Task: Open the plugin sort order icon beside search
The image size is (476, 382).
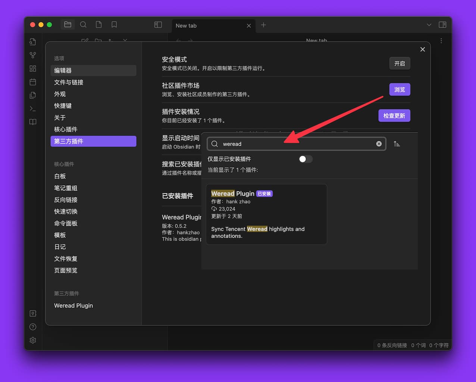Action: pyautogui.click(x=397, y=143)
